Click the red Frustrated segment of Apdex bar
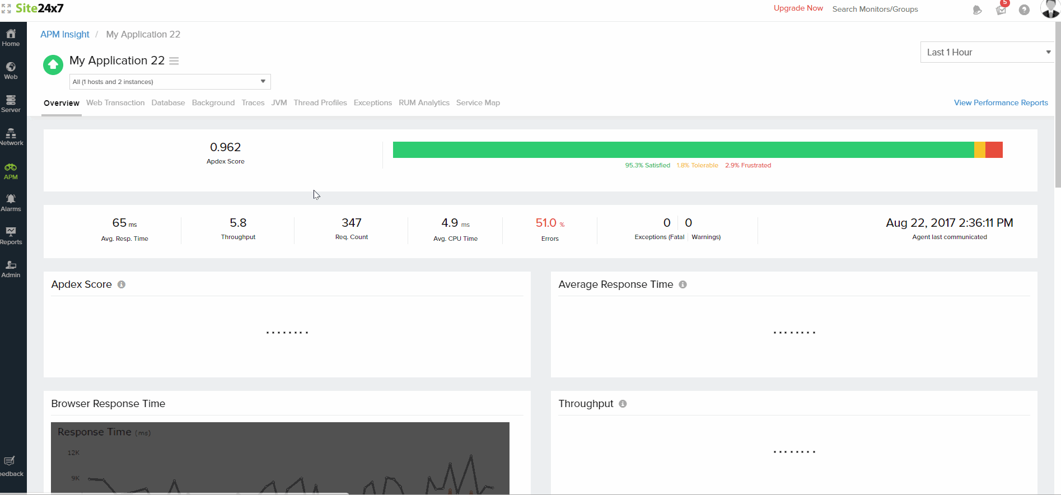1061x495 pixels. [994, 150]
